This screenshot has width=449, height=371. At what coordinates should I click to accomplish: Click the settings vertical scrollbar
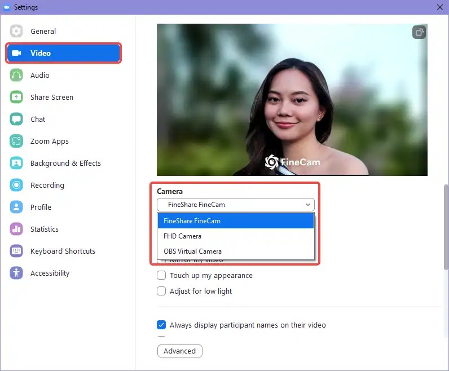[446, 227]
